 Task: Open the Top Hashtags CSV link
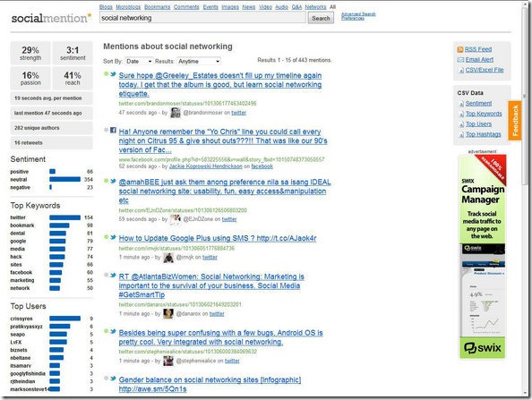point(483,134)
